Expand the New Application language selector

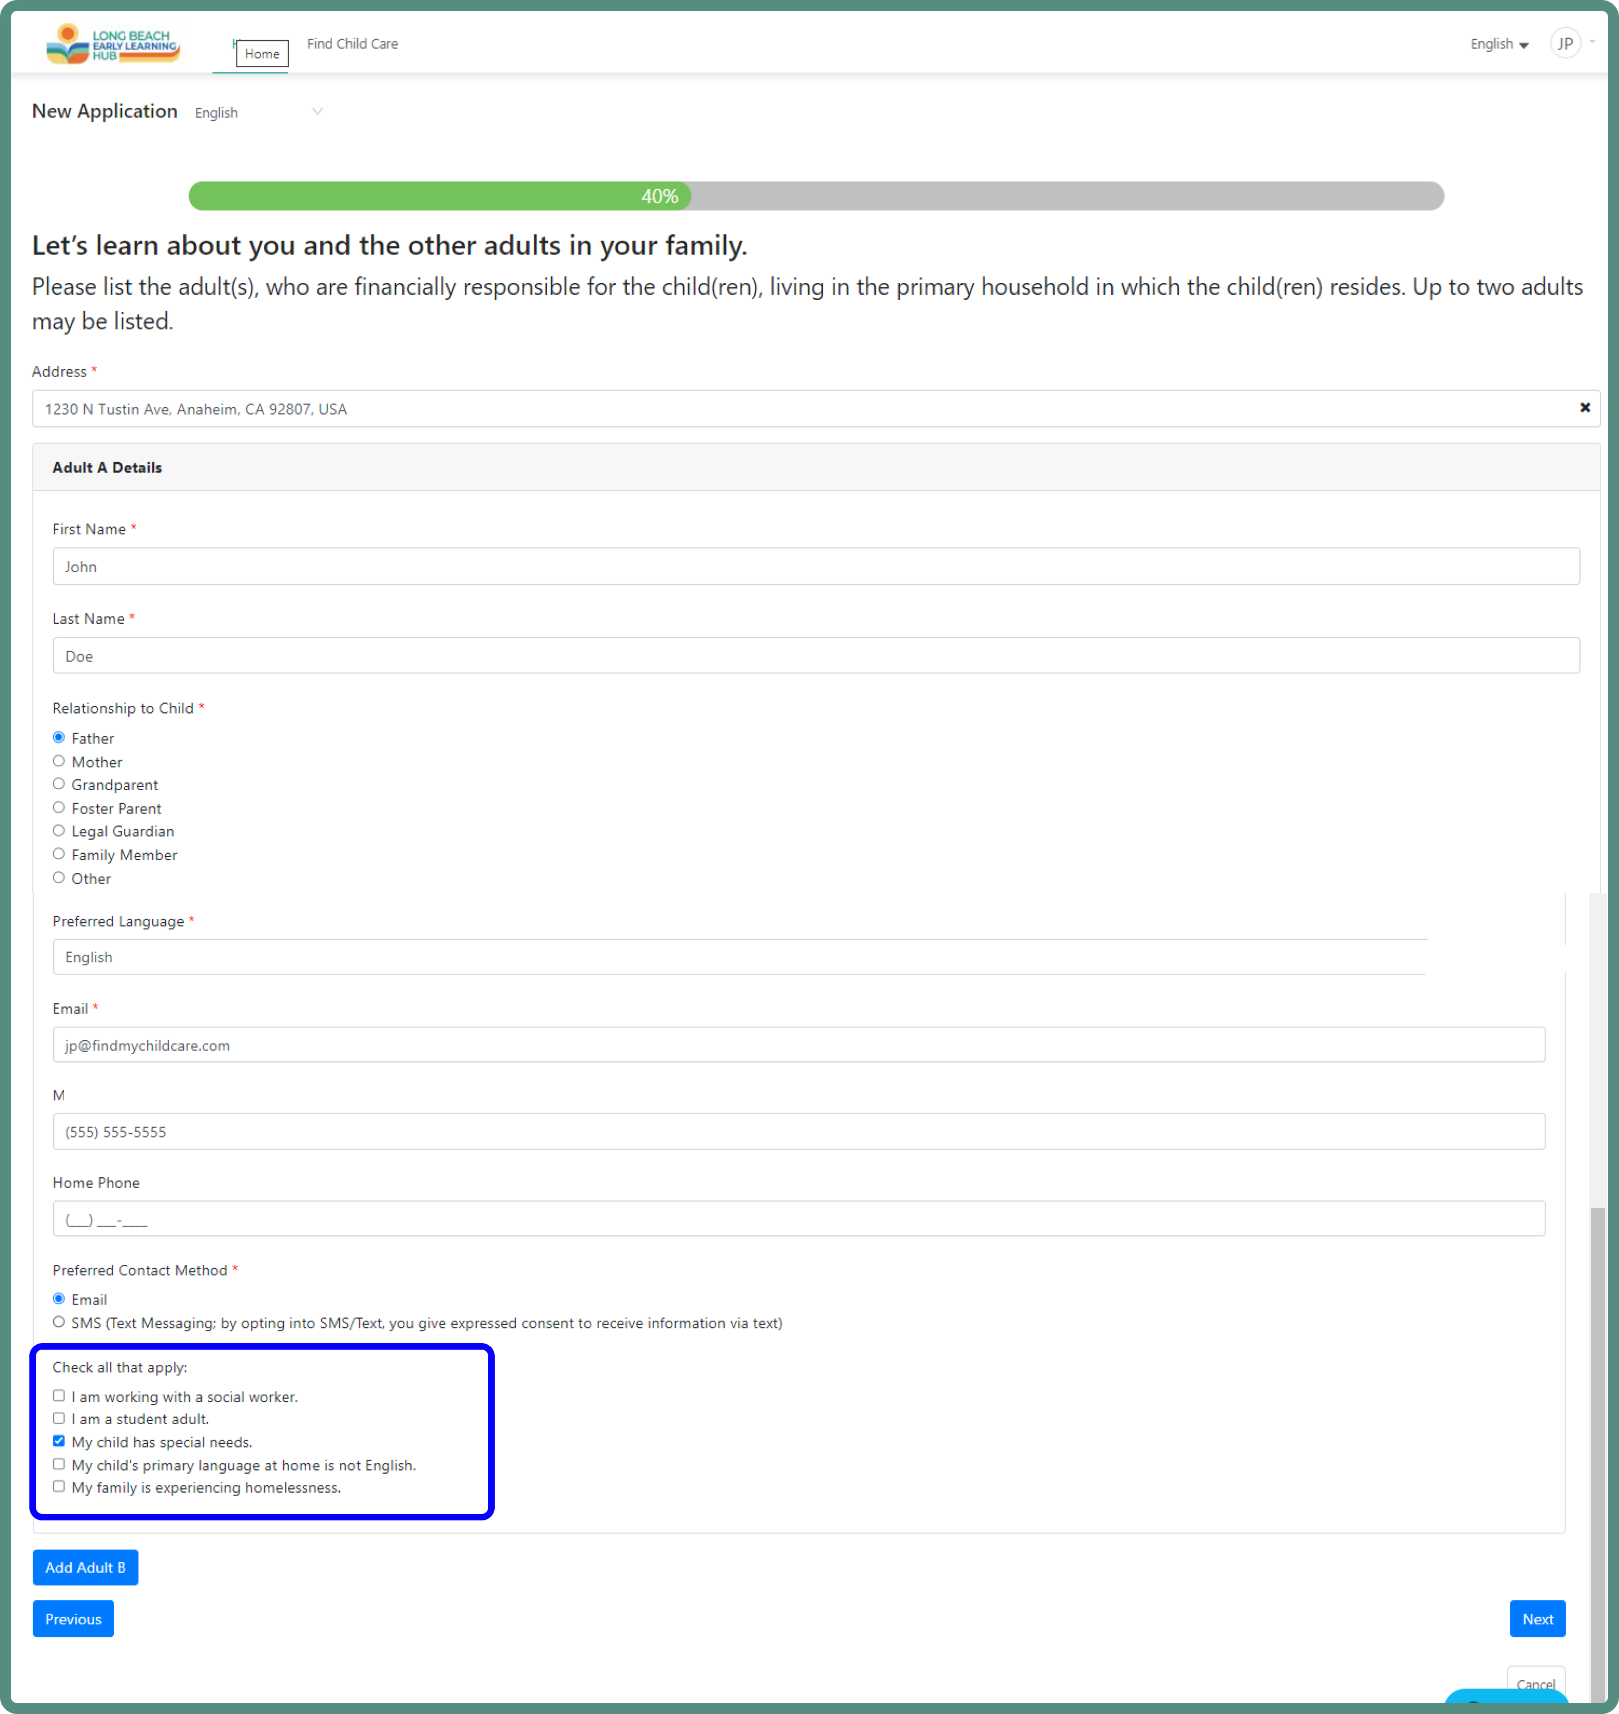258,112
